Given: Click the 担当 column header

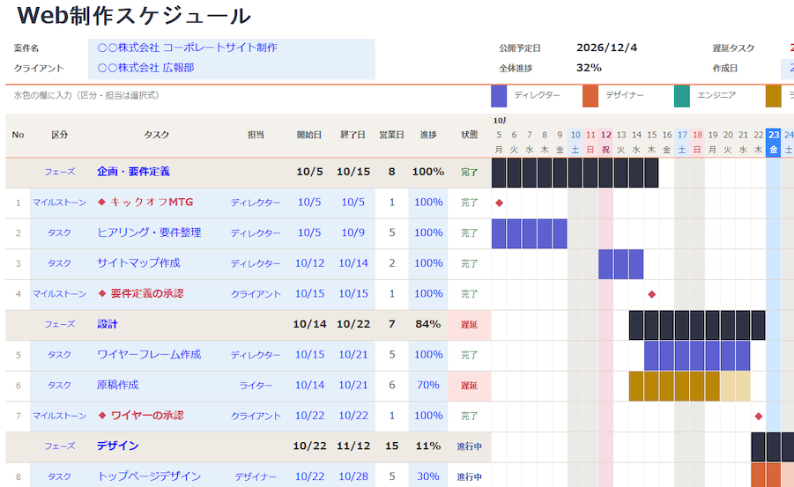Looking at the screenshot, I should pos(256,135).
